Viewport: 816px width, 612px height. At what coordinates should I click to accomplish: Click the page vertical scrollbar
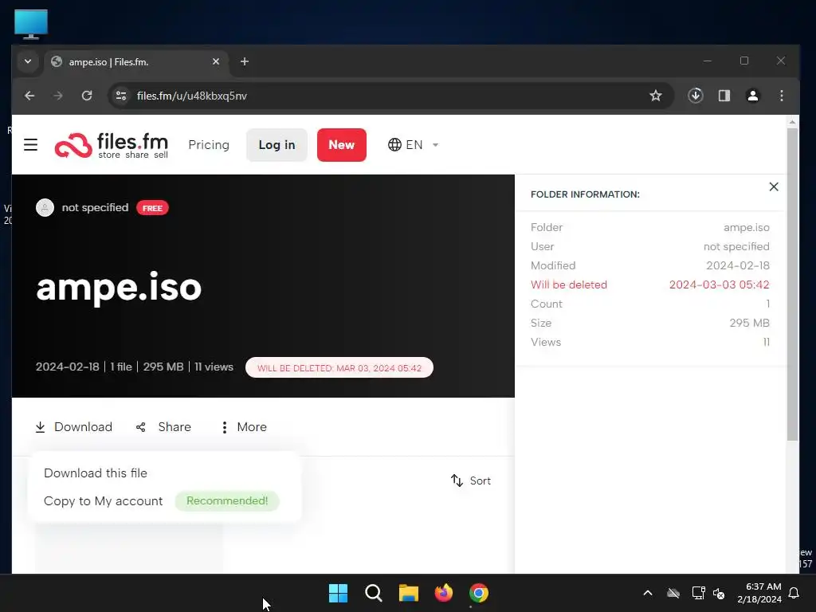click(x=792, y=284)
